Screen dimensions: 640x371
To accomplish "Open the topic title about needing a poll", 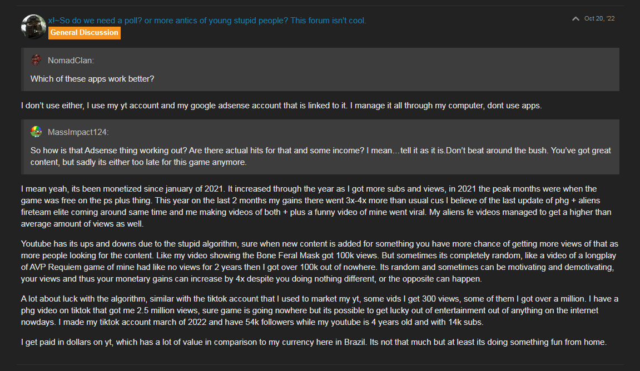I will pos(207,21).
